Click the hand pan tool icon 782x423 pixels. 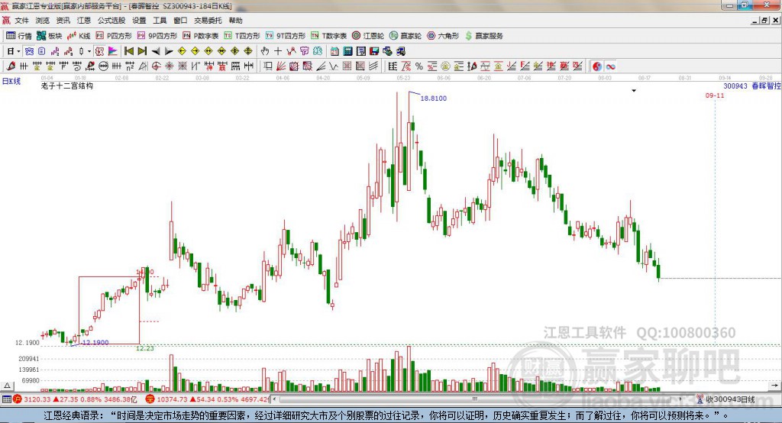(x=265, y=51)
